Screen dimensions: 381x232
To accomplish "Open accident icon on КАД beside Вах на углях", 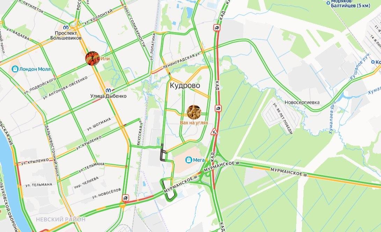I will [218, 108].
